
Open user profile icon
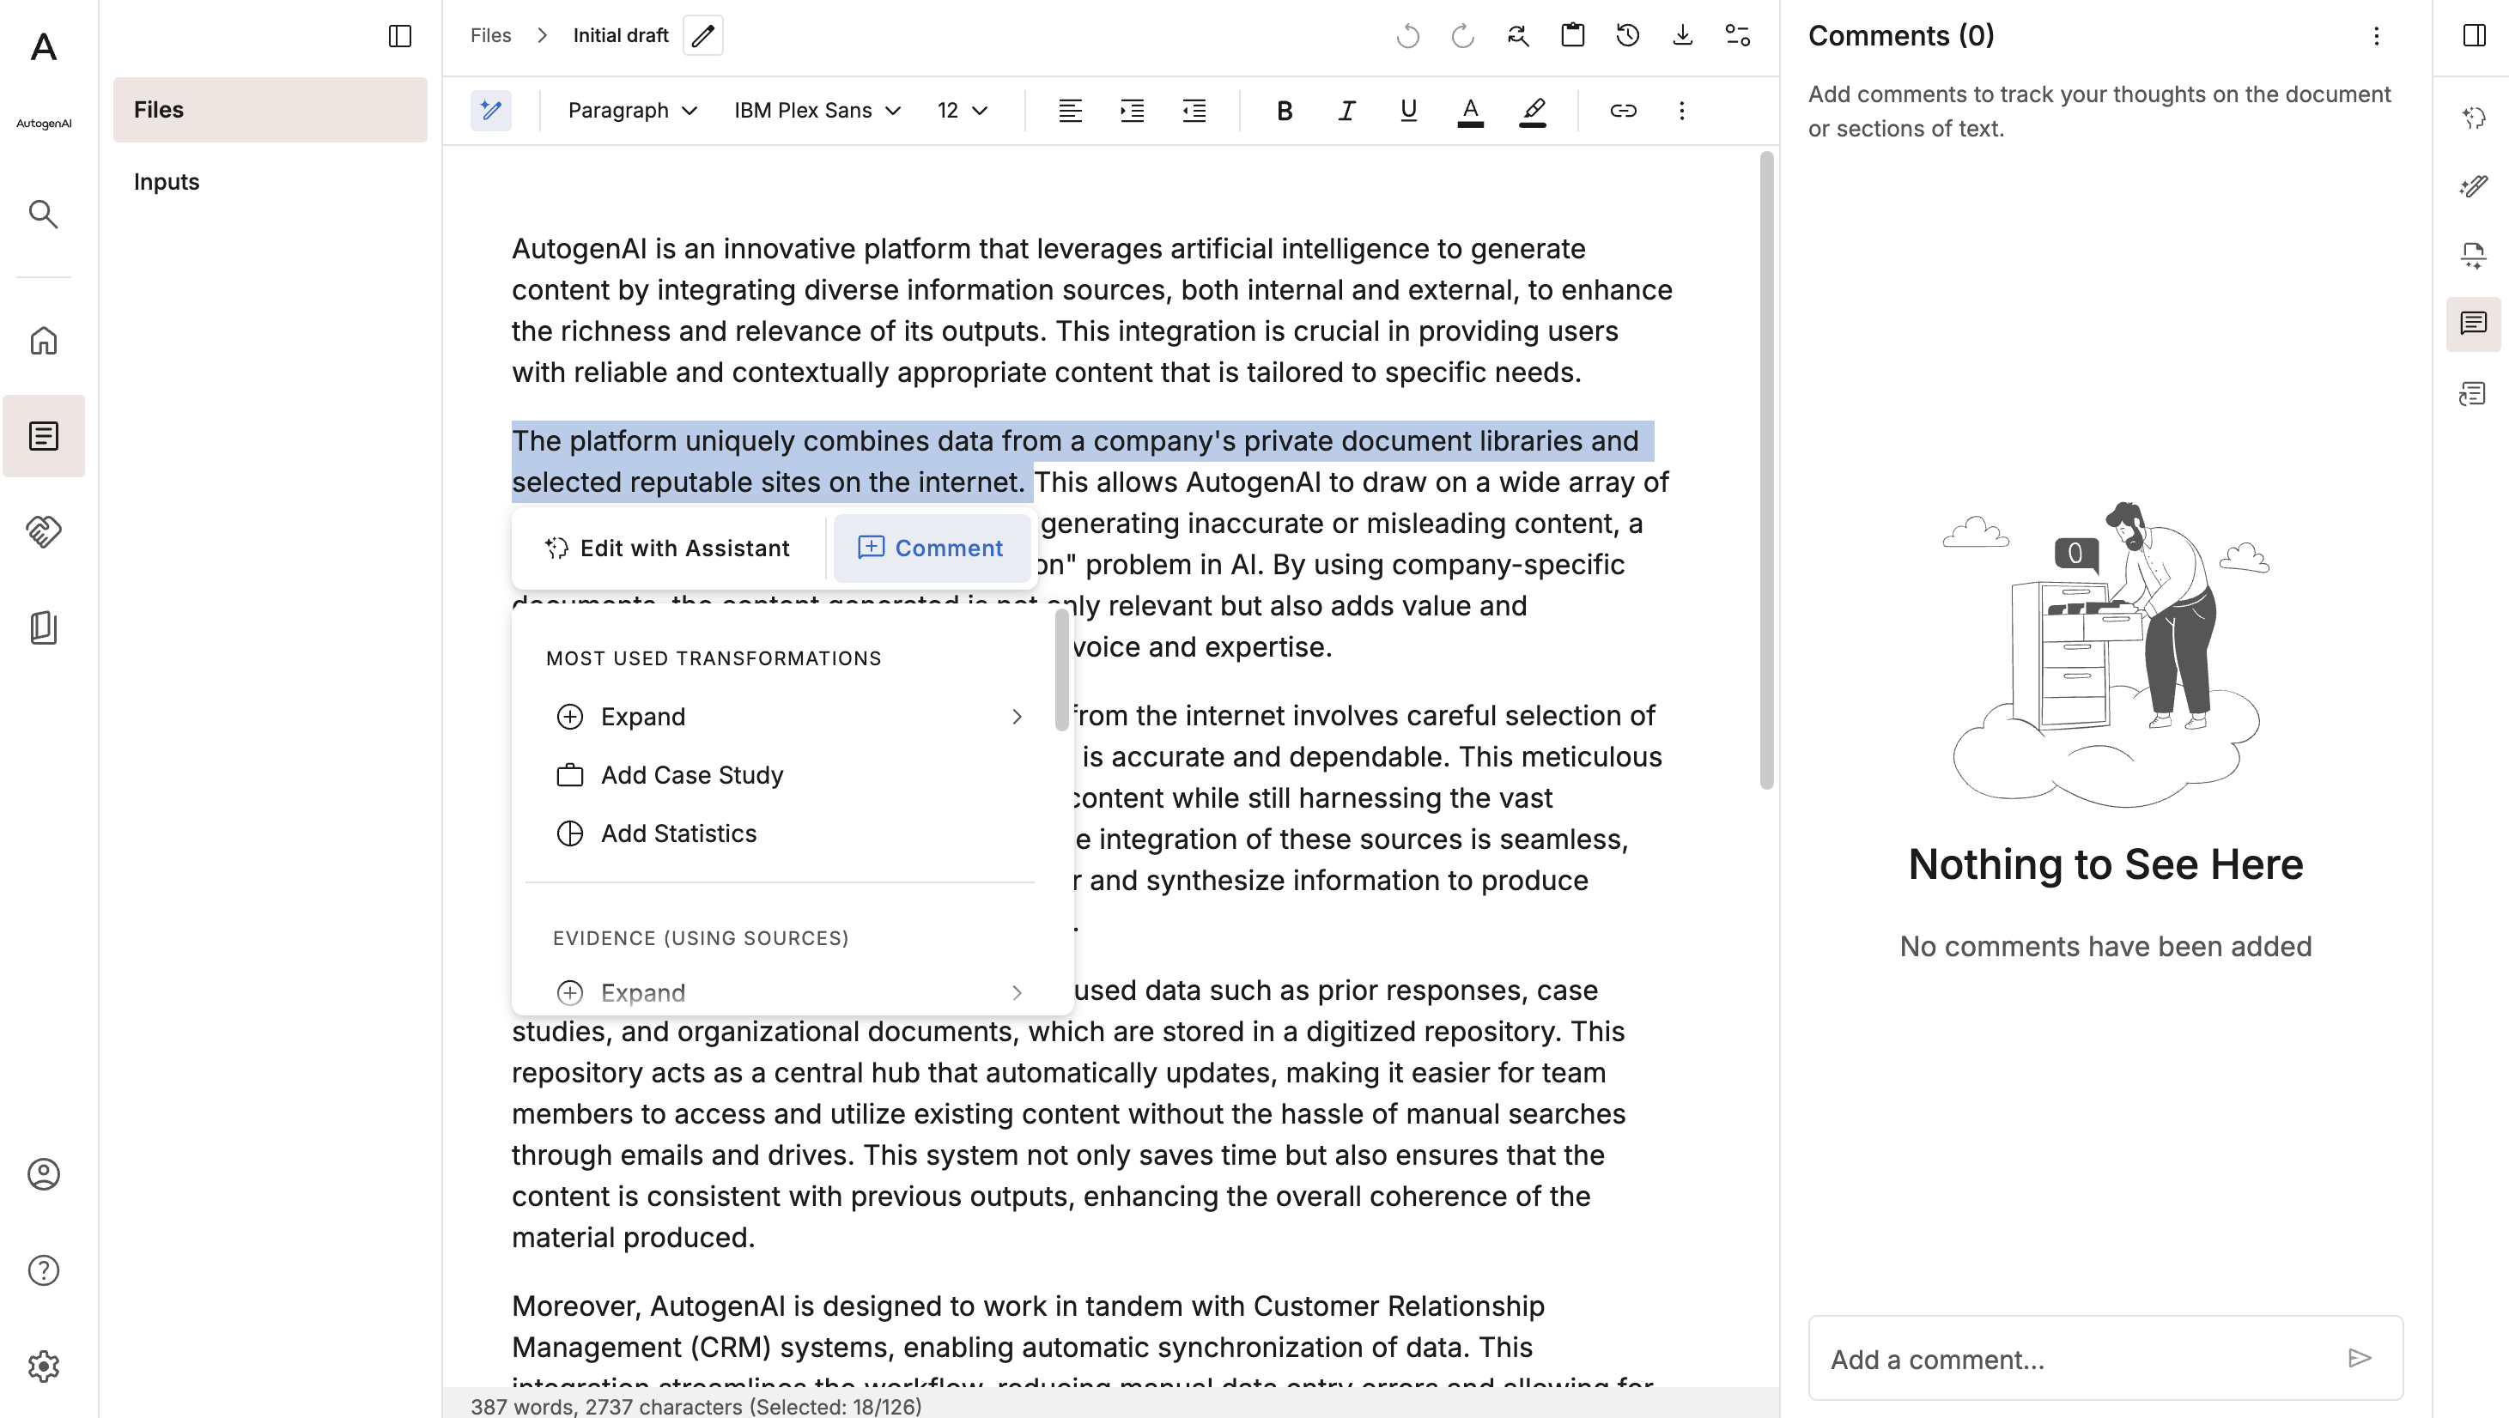44,1174
